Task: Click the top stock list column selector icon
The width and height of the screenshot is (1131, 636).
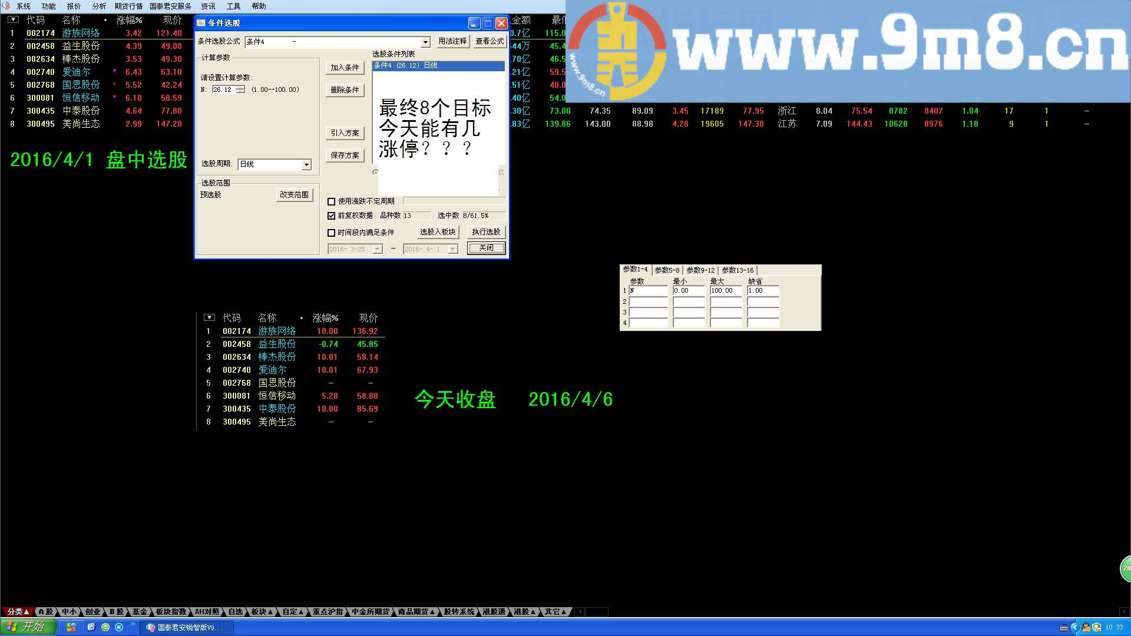Action: 13,19
